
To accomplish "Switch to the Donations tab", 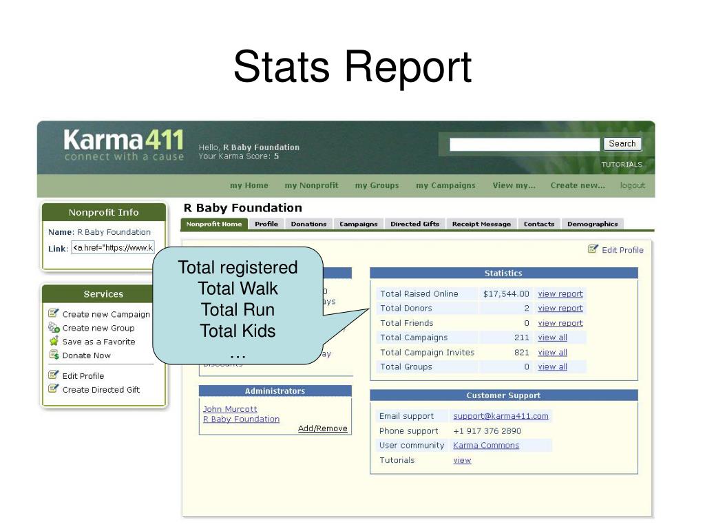I will [x=309, y=224].
